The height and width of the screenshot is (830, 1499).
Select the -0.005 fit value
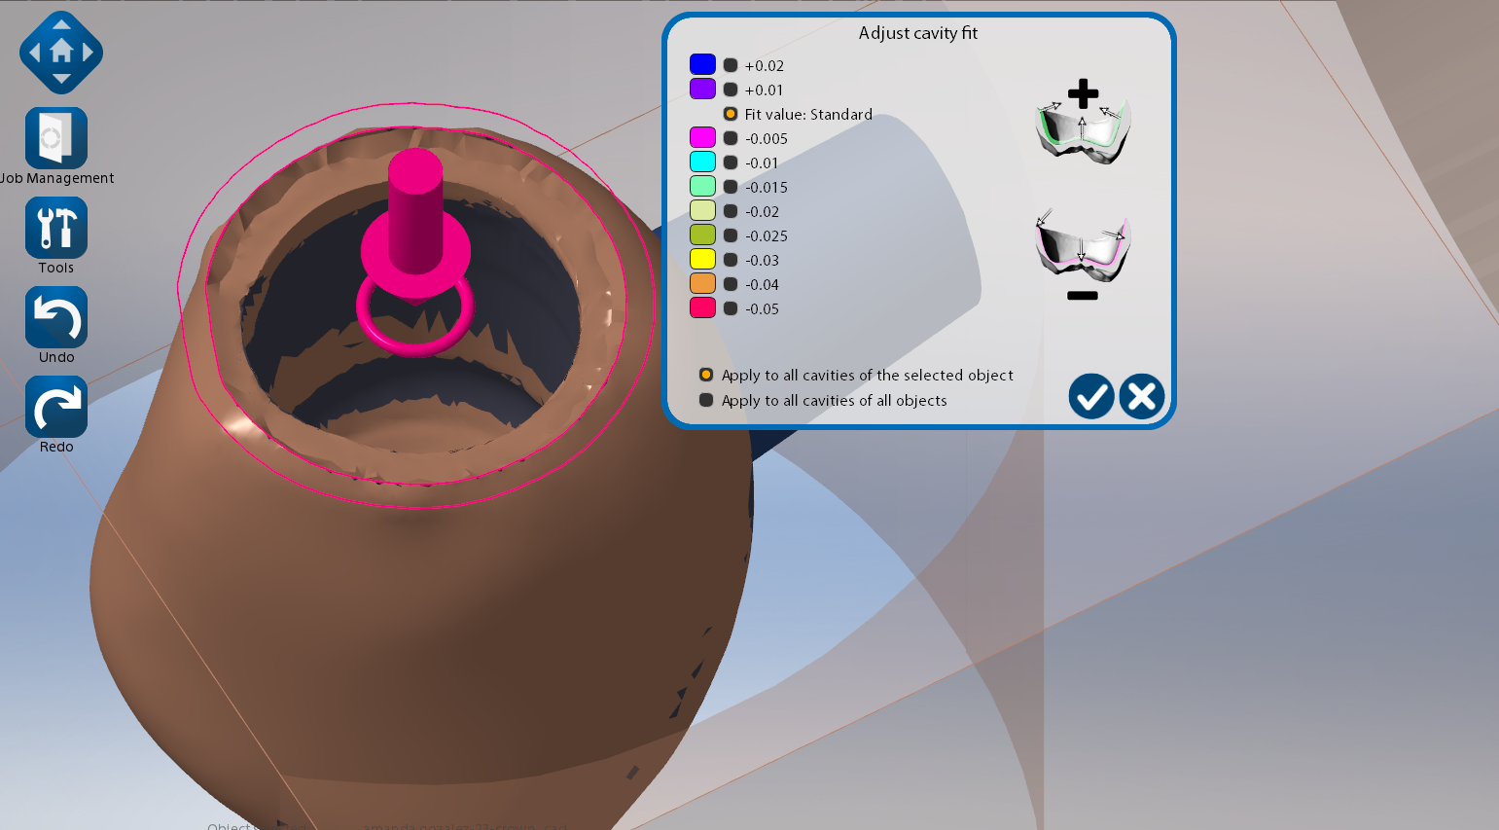pyautogui.click(x=731, y=138)
